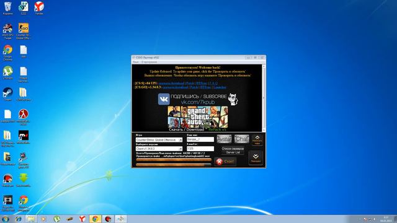Image resolution: width=397 pixels, height=223 pixels.
Task: Switch to Chrome in the taskbar
Action: [x=95, y=219]
